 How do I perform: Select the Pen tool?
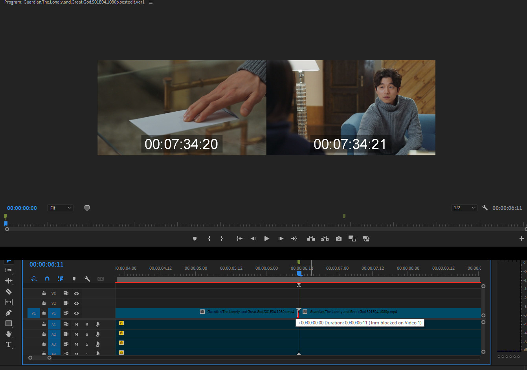[8, 313]
